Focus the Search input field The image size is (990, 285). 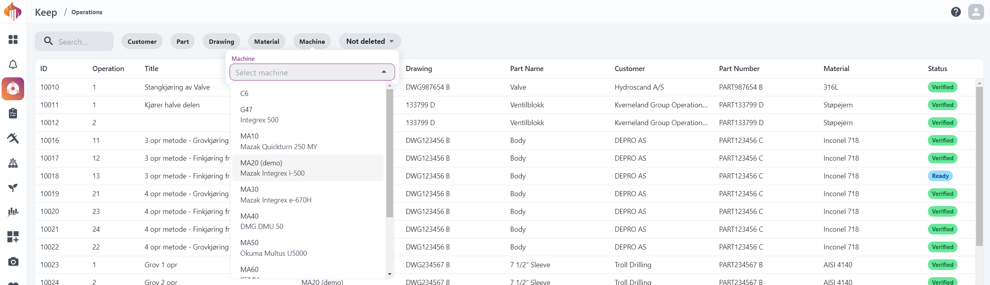pyautogui.click(x=74, y=41)
